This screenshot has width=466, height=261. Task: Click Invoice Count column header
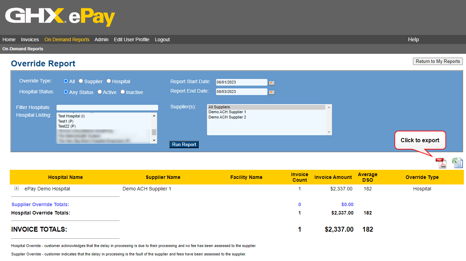pyautogui.click(x=299, y=177)
